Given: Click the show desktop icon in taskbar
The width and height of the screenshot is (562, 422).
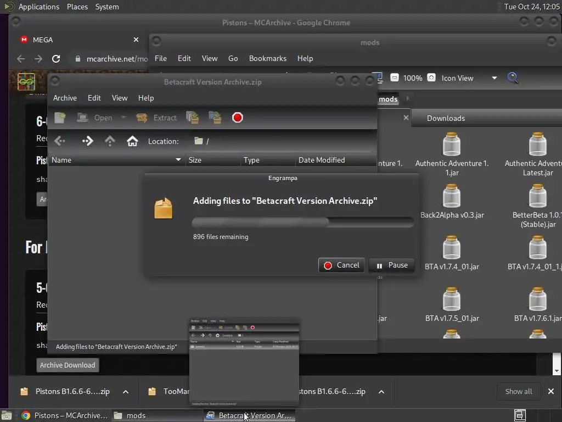Looking at the screenshot, I should click(6, 415).
